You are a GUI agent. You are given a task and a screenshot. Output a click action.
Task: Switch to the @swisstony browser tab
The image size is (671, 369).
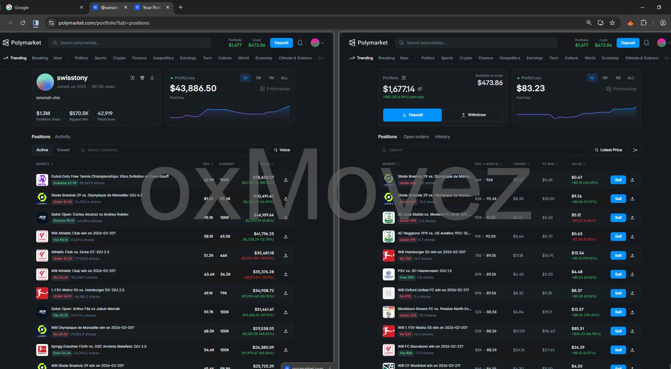click(x=109, y=7)
